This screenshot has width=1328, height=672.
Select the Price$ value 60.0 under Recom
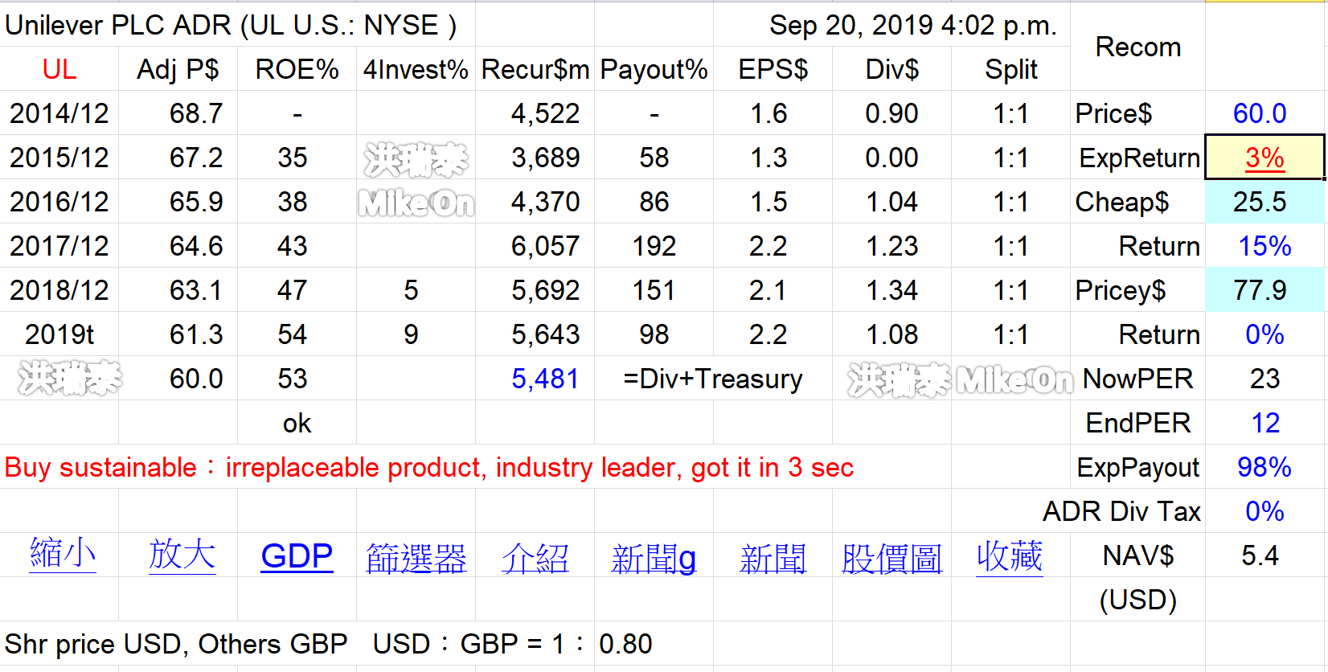pyautogui.click(x=1260, y=113)
